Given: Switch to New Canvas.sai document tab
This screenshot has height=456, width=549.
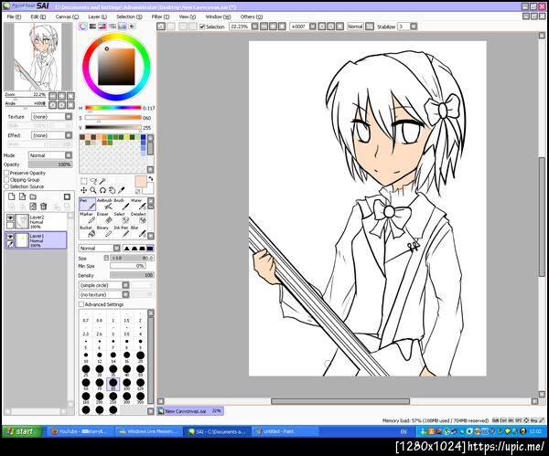Looking at the screenshot, I should click(x=190, y=411).
